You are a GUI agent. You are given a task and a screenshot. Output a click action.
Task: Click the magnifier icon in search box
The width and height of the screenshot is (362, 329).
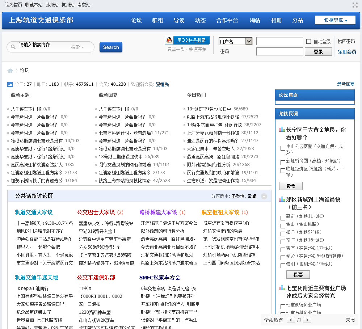tap(13, 47)
